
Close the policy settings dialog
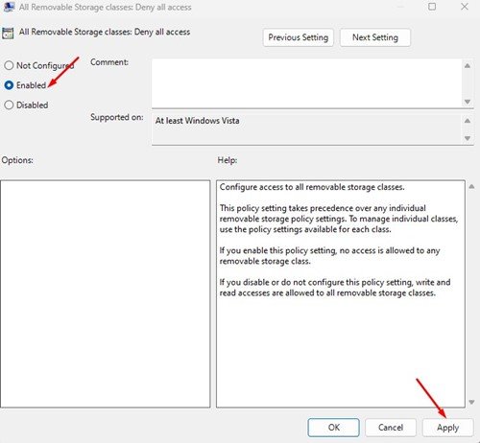coord(465,7)
